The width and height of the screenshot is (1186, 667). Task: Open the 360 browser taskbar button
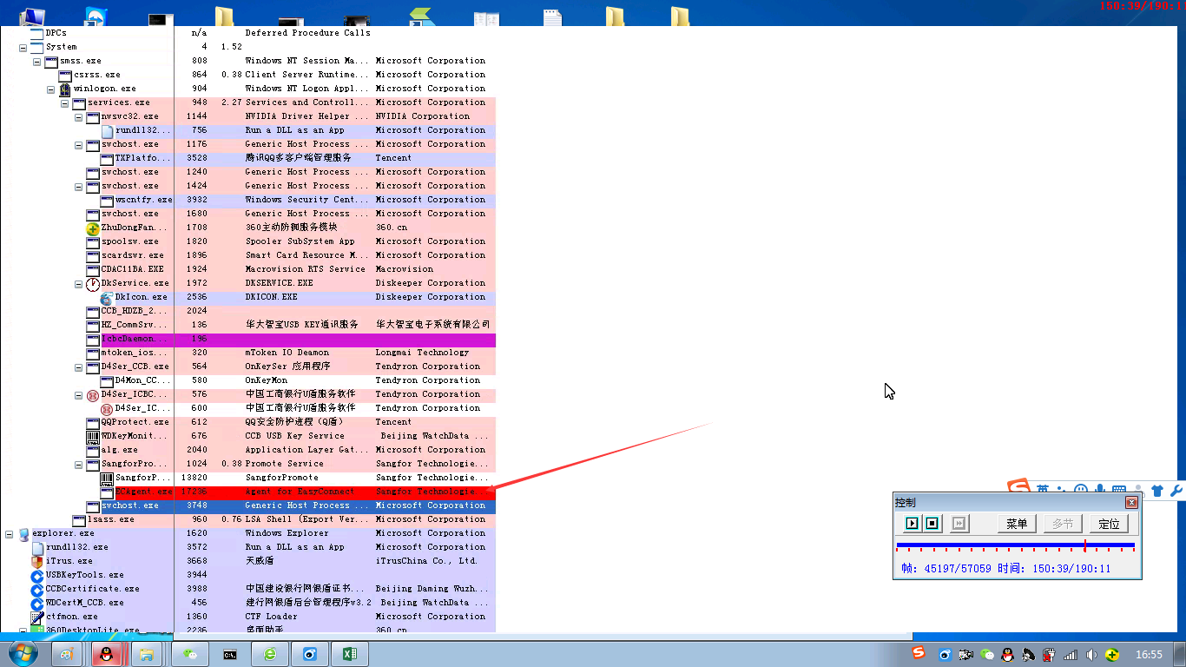pos(270,654)
